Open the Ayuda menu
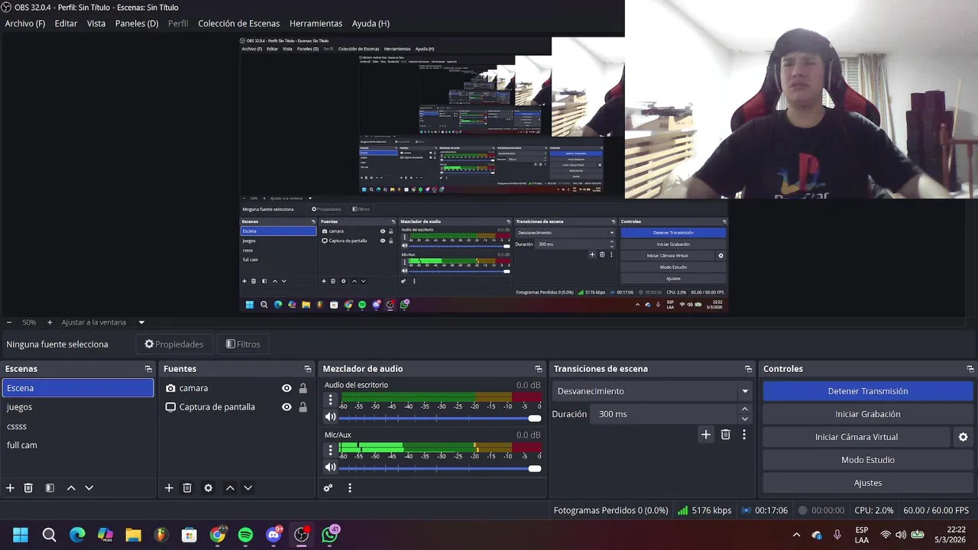The width and height of the screenshot is (978, 550). click(x=371, y=24)
